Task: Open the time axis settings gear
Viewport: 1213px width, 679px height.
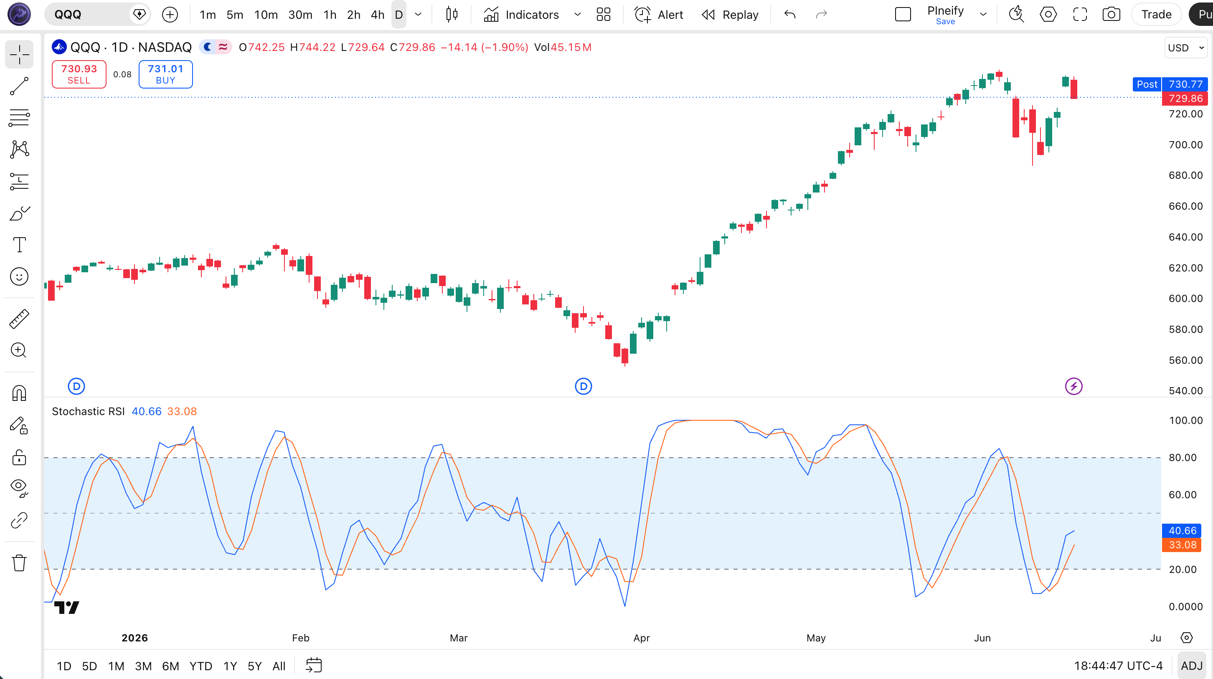Action: (x=1186, y=638)
